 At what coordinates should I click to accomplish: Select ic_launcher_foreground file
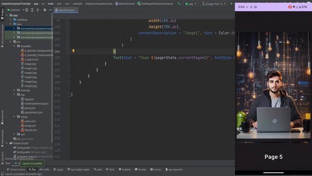point(37,55)
